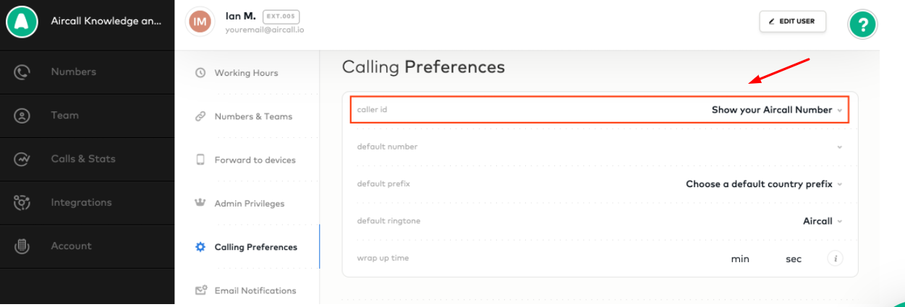This screenshot has width=905, height=307.
Task: Click the wrap up time info icon
Action: point(835,259)
